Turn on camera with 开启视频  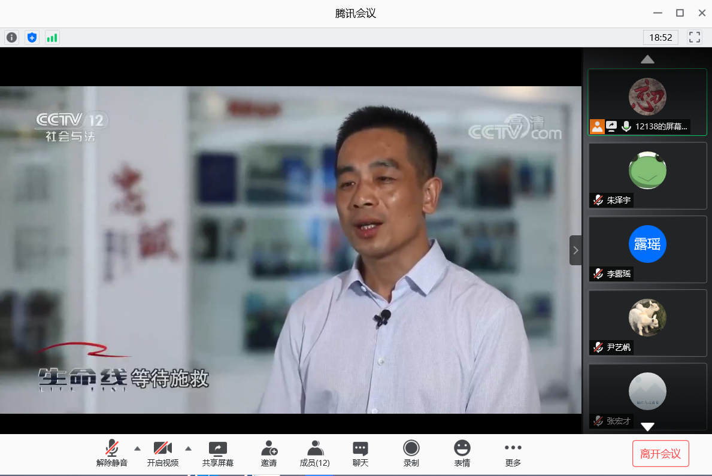pyautogui.click(x=163, y=453)
